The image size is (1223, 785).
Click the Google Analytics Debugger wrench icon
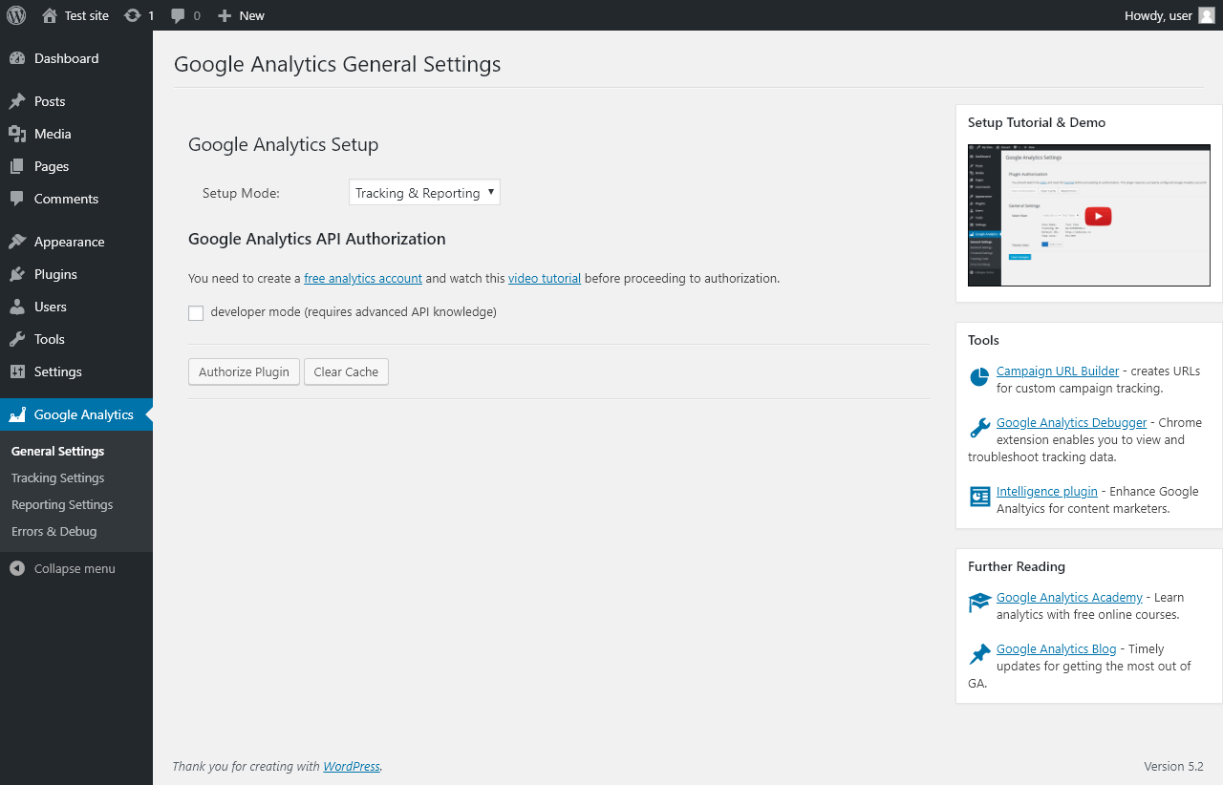click(979, 428)
